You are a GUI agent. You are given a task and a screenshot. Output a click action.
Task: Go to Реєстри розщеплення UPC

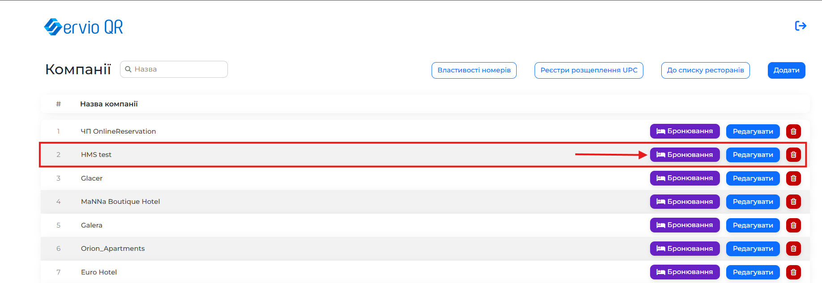tap(588, 70)
